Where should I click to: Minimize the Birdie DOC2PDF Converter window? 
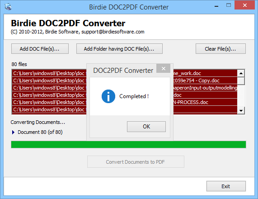216,6
